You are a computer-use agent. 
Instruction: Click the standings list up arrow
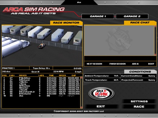coord(81,78)
